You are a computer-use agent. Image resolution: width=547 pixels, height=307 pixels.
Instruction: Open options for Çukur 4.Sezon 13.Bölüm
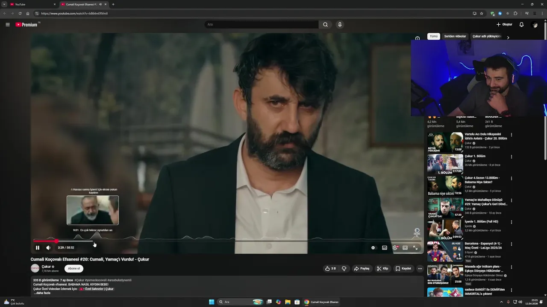tap(511, 178)
